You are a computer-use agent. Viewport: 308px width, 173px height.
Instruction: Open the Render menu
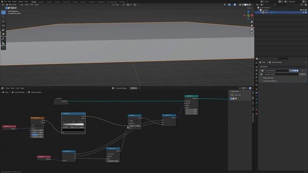(14, 1)
